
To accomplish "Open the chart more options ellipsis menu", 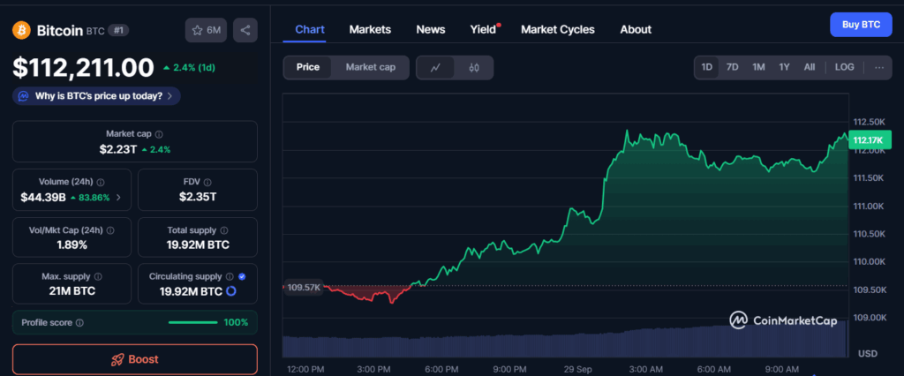I will tap(878, 67).
